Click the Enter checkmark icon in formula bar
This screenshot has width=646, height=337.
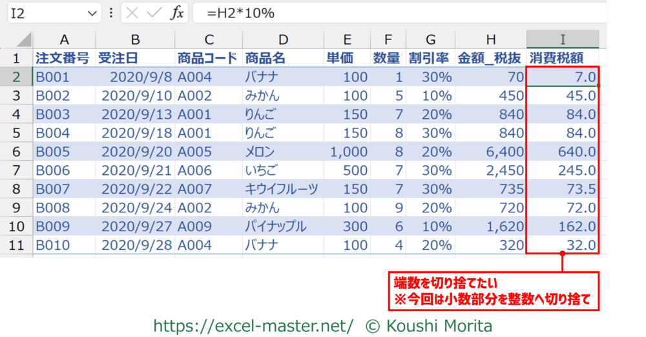(x=154, y=13)
